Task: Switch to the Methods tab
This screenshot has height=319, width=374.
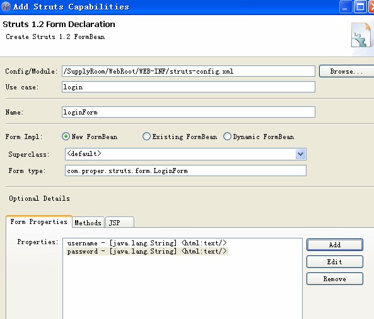Action: click(88, 223)
